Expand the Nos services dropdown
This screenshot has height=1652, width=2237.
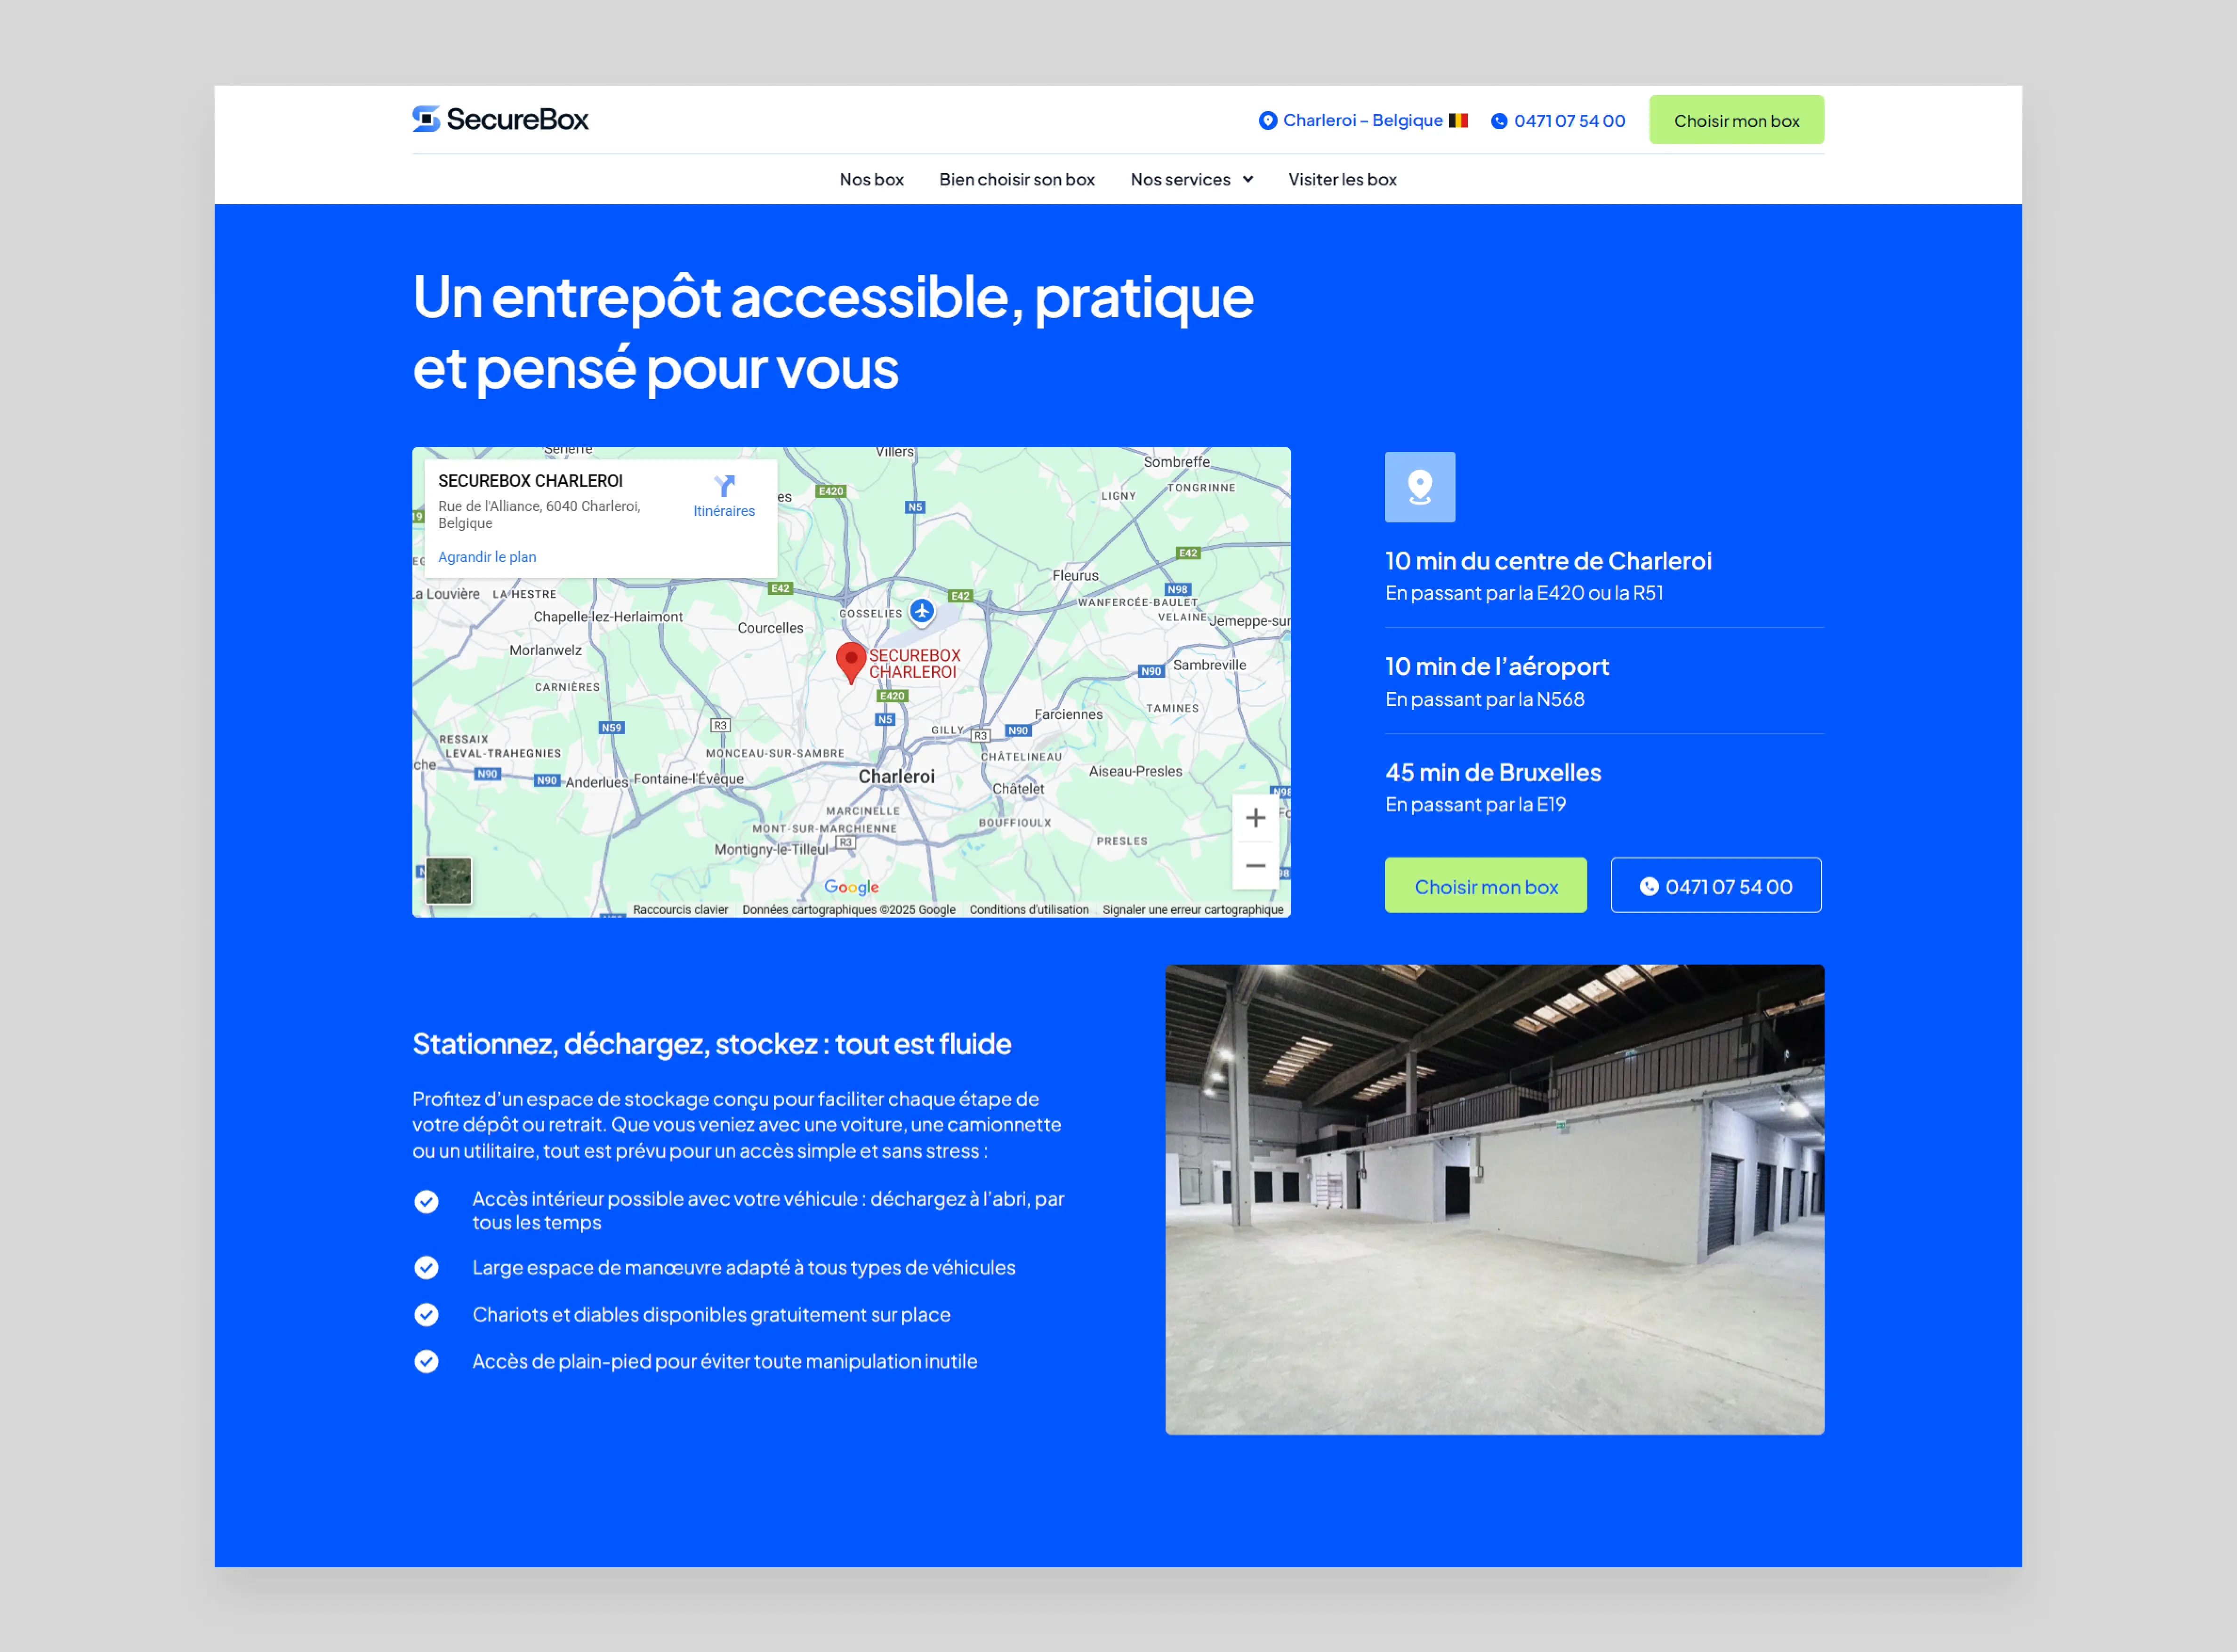pyautogui.click(x=1191, y=180)
